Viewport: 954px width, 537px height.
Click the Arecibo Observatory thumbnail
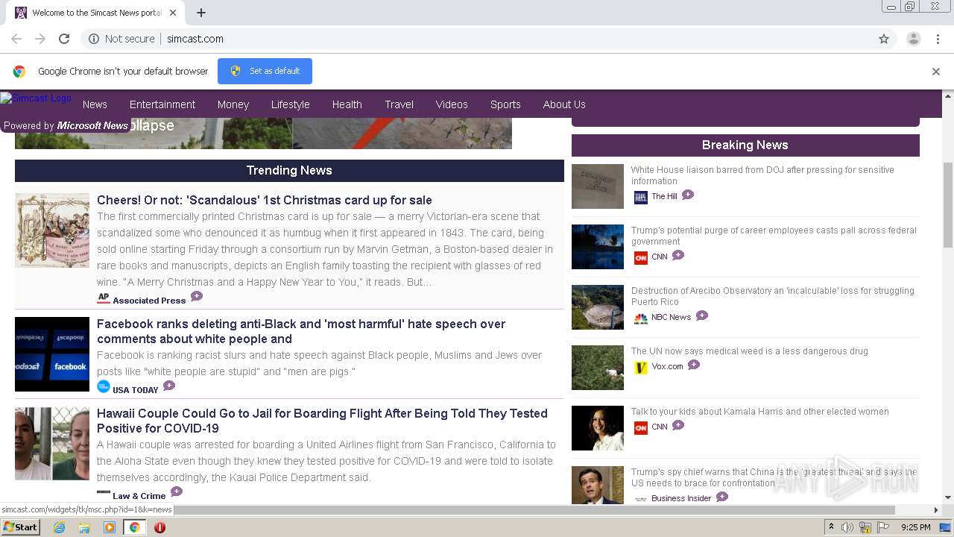pos(598,307)
